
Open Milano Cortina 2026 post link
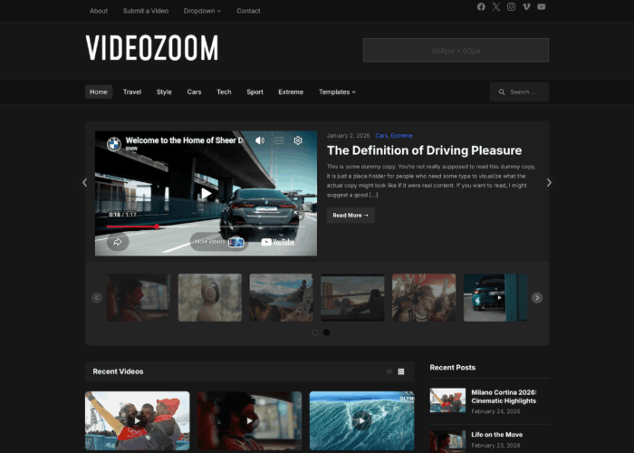(504, 396)
